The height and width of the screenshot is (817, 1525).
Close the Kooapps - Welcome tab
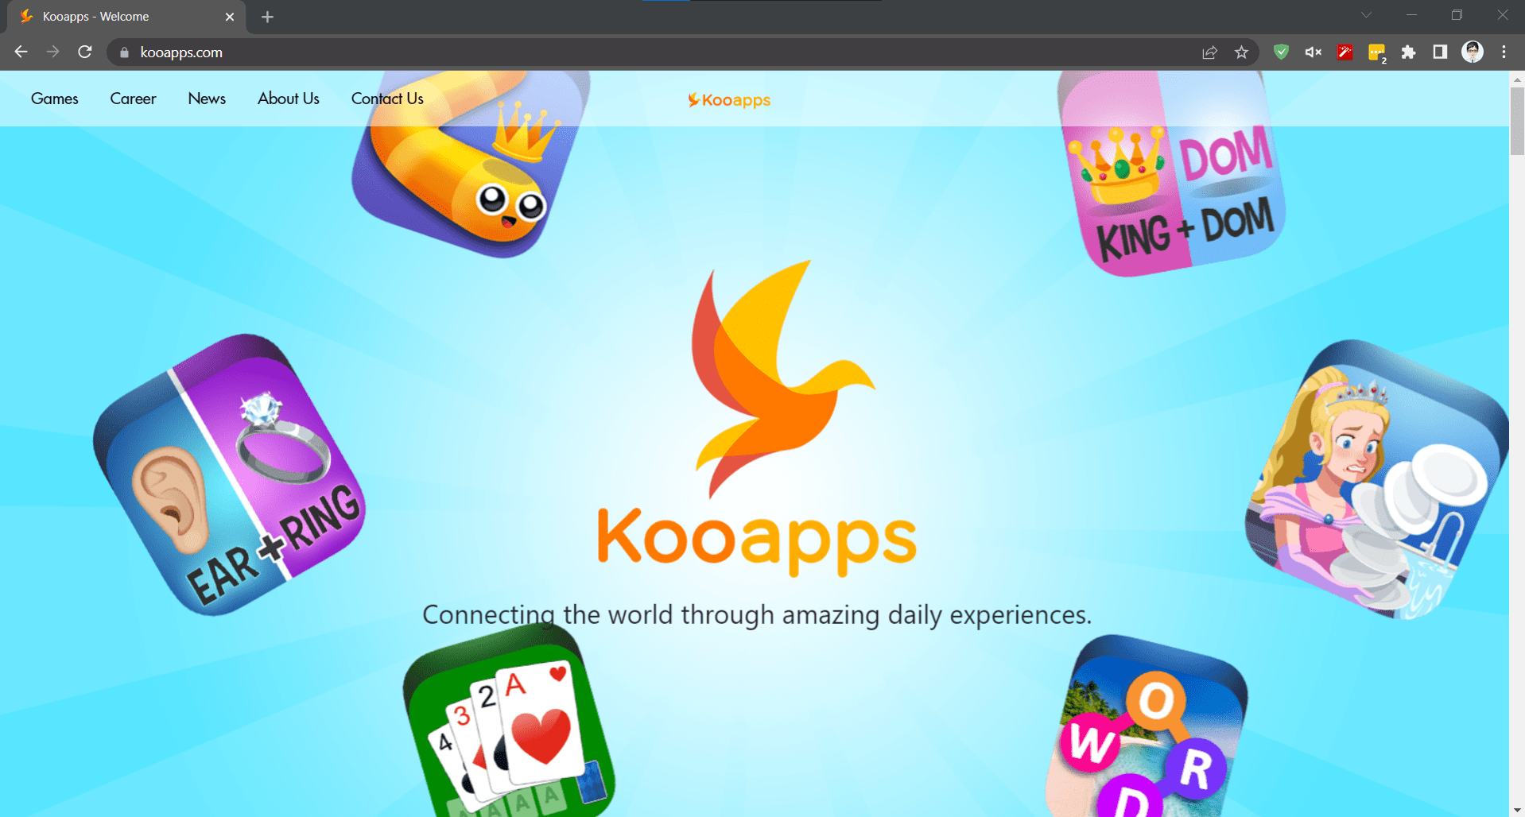pyautogui.click(x=230, y=17)
